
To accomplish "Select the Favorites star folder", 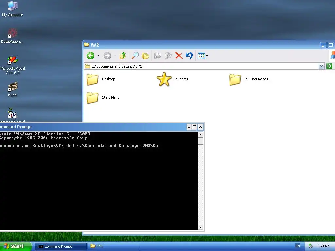I will (172, 79).
